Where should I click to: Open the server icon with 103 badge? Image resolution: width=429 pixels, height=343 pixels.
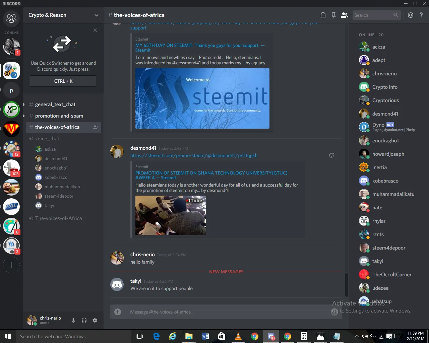[11, 168]
